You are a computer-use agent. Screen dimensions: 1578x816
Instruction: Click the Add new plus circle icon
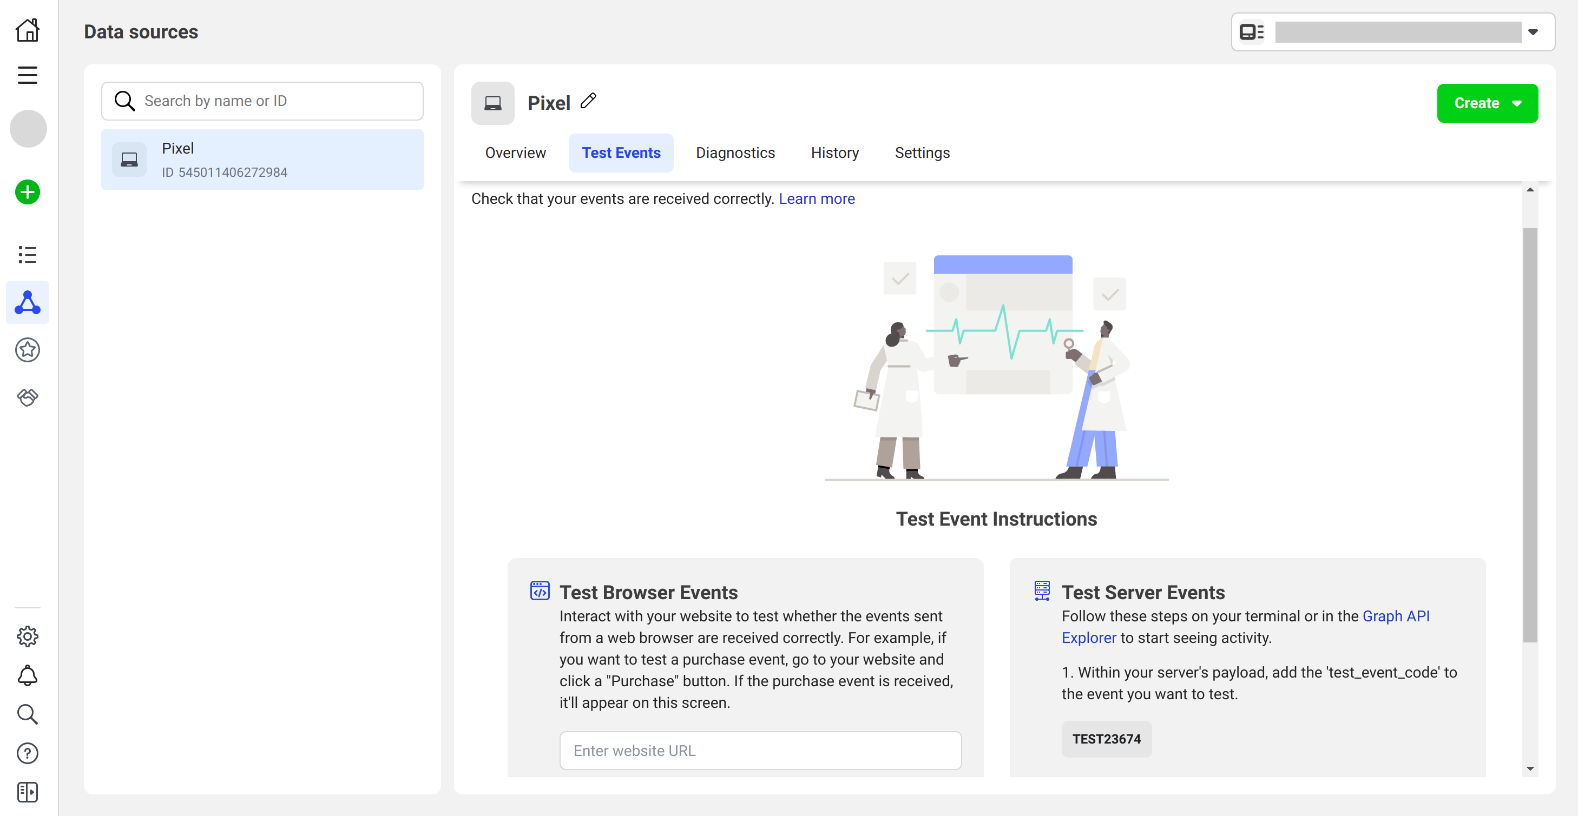pos(27,191)
